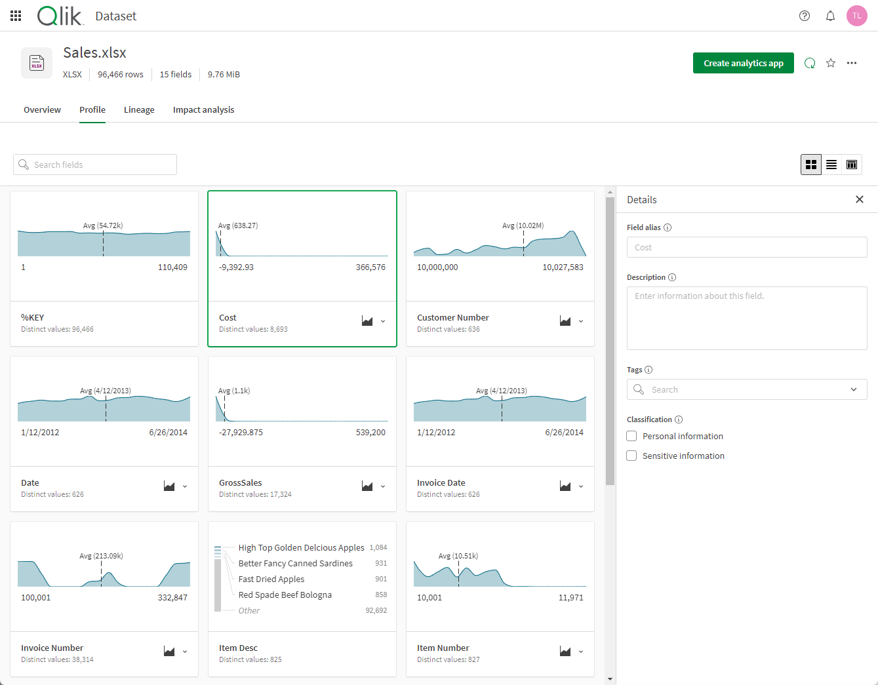This screenshot has height=685, width=878.
Task: Open the help question mark icon
Action: 805,16
